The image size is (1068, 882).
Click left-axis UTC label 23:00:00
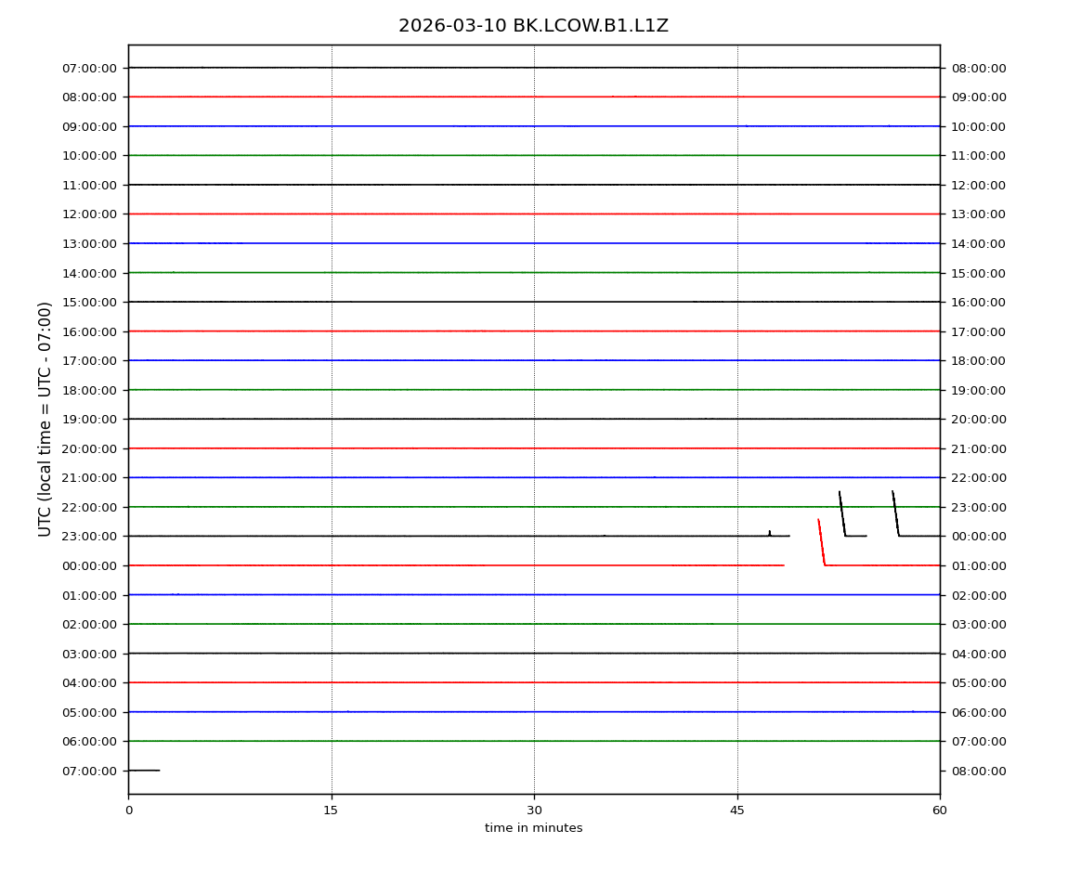pos(89,537)
